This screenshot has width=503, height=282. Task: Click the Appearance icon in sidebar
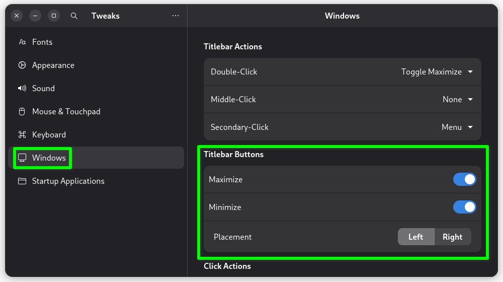[22, 65]
